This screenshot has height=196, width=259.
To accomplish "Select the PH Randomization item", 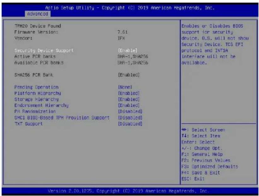I will pyautogui.click(x=35, y=111).
